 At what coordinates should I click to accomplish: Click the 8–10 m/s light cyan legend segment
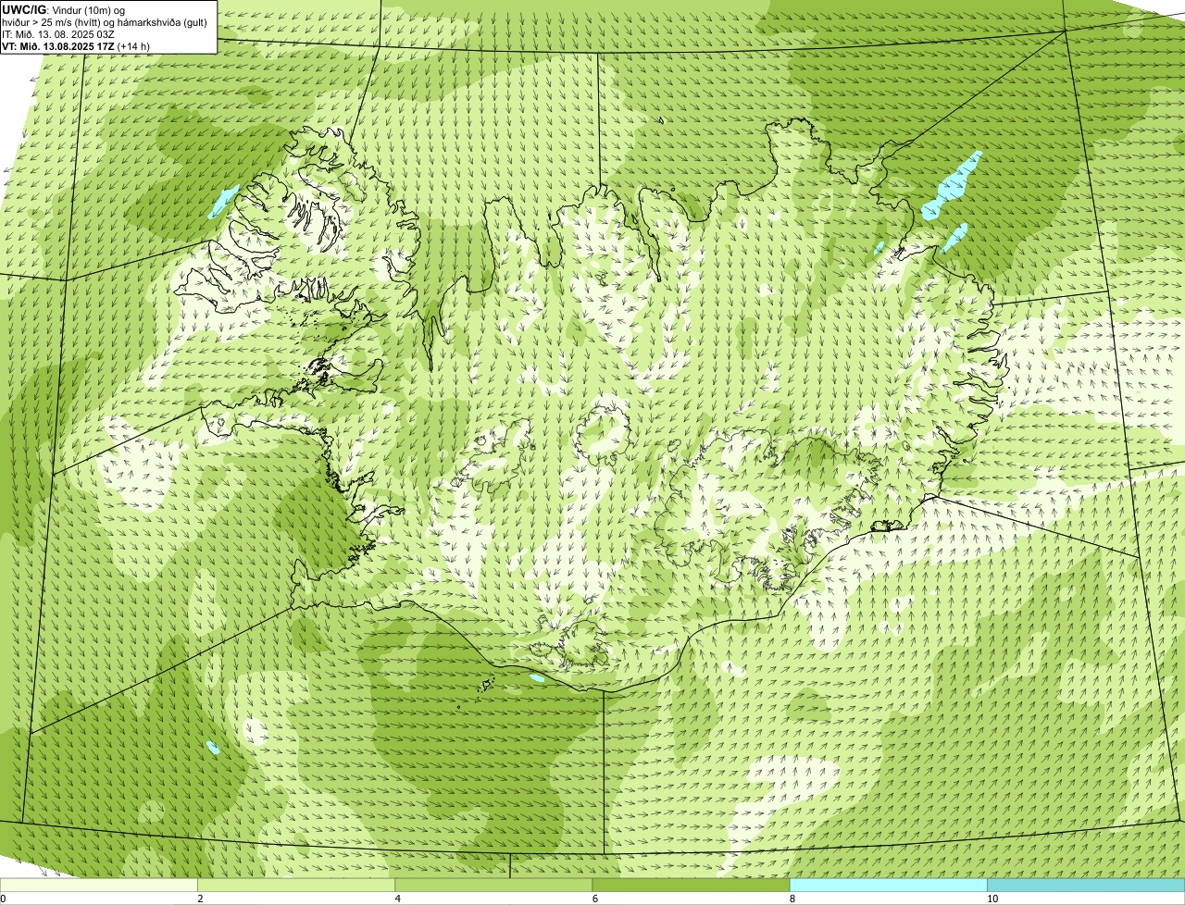[889, 886]
